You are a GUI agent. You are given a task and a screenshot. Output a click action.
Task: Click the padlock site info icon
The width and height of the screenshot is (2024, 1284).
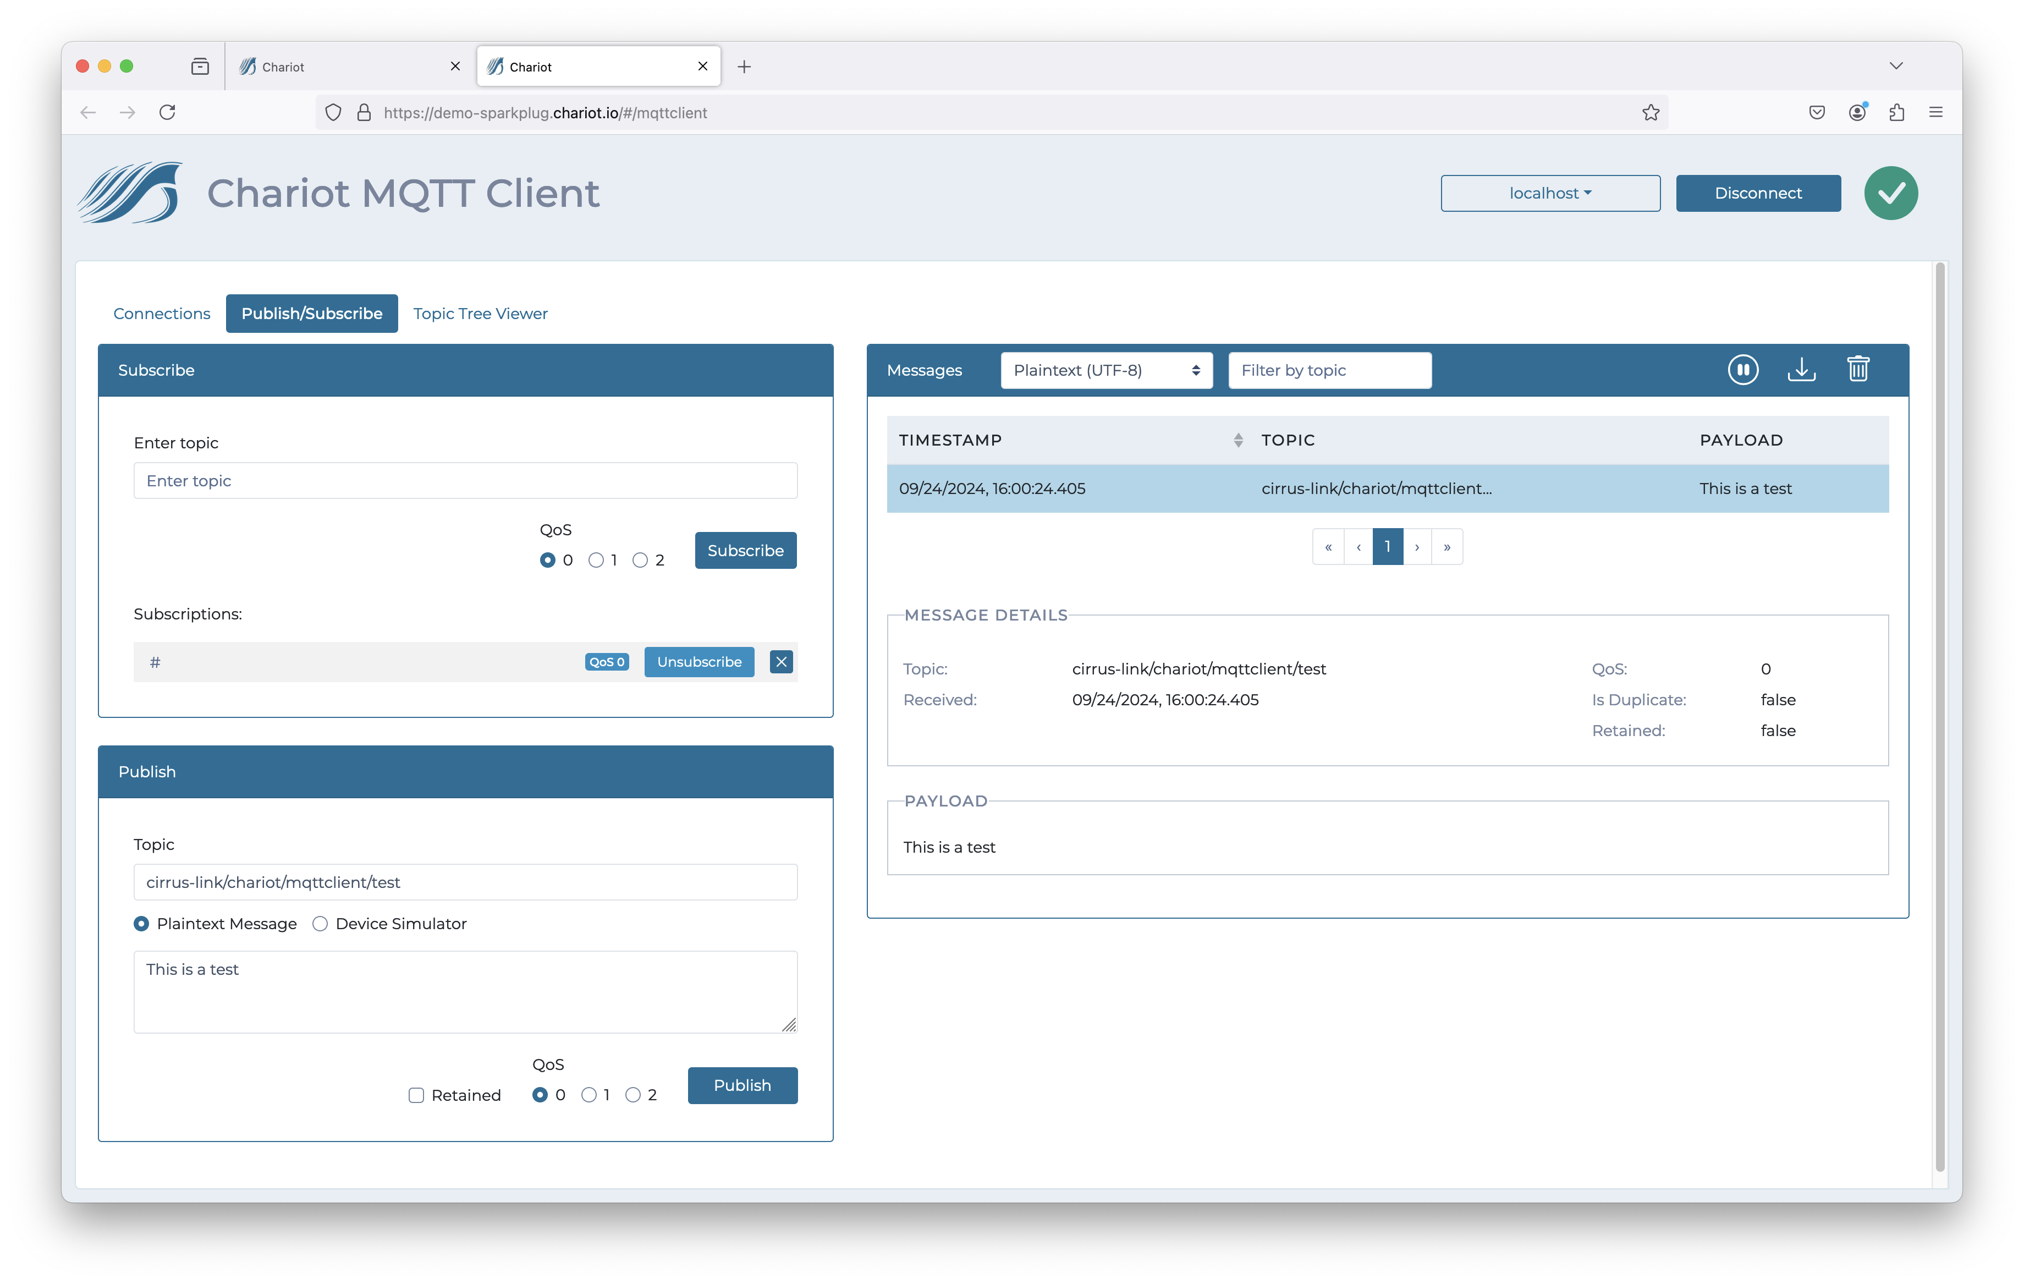pyautogui.click(x=364, y=113)
